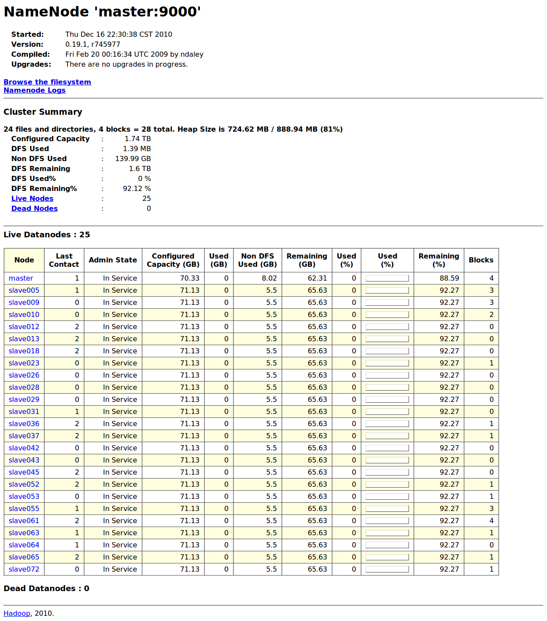The width and height of the screenshot is (547, 621).
Task: Open datanode slave009
Action: (24, 302)
